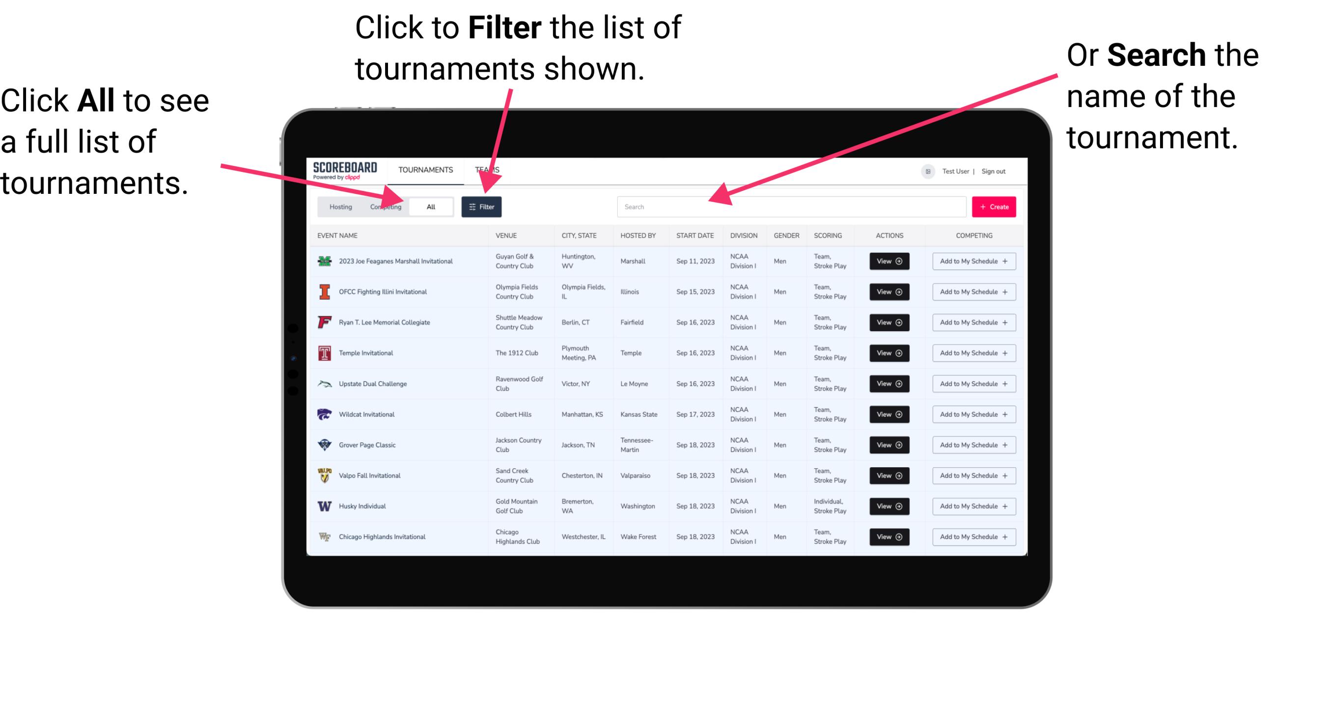Click the Temple team logo icon
This screenshot has height=716, width=1332.
[323, 353]
